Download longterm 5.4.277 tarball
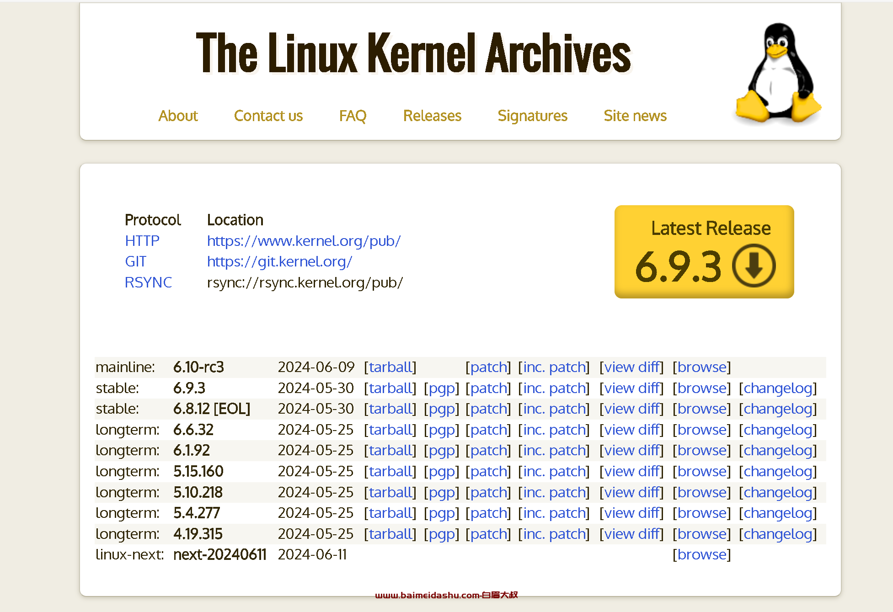The width and height of the screenshot is (893, 612). pos(390,513)
